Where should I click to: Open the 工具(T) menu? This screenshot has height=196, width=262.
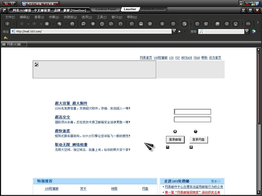tap(102, 17)
